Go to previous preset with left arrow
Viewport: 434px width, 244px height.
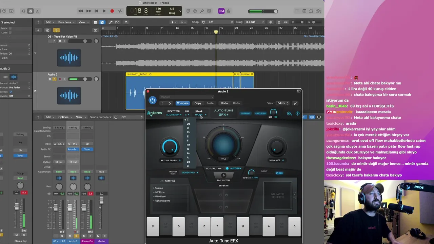(x=162, y=103)
